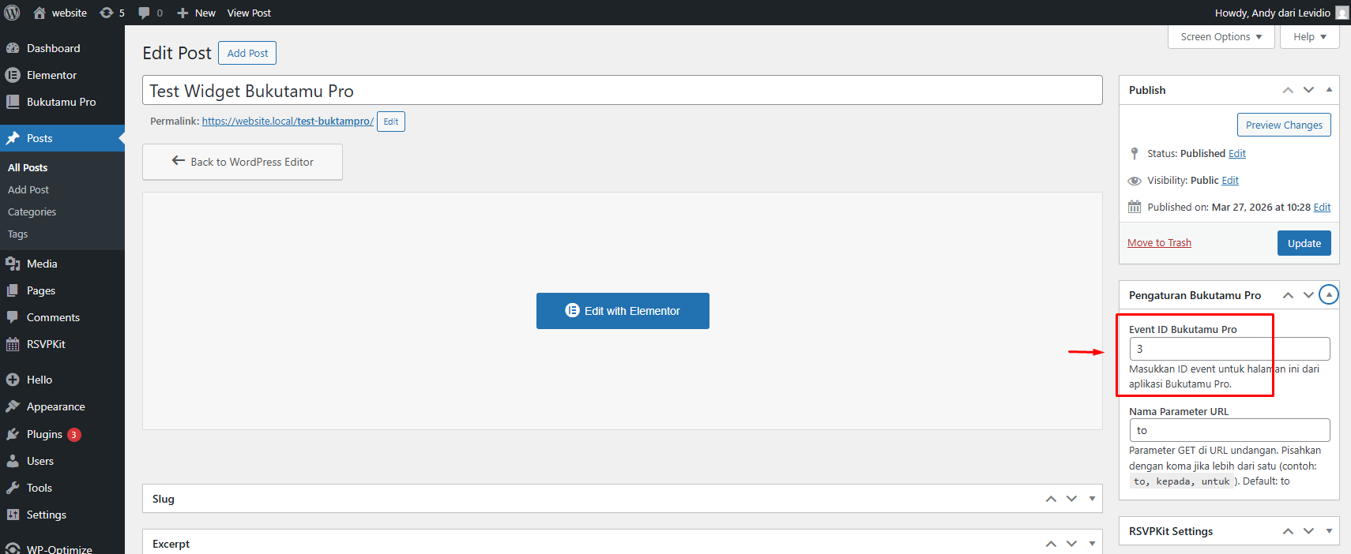Open the Help dropdown
1351x554 pixels.
coord(1310,36)
